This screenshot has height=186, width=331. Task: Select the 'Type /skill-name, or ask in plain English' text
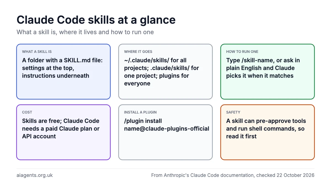tap(263, 68)
